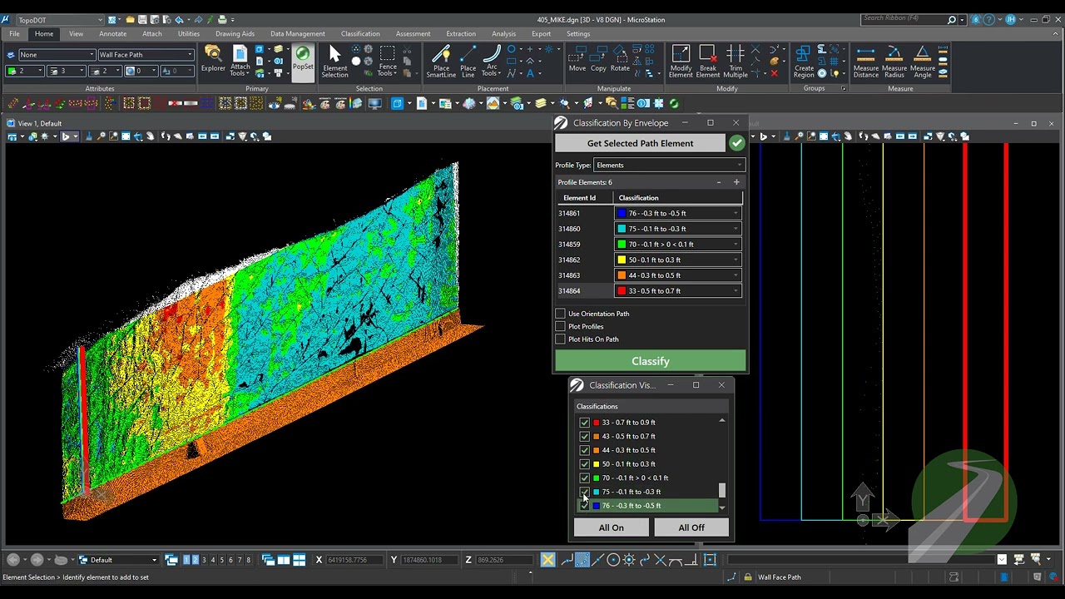Enable Use Orientation Path checkbox
This screenshot has width=1065, height=599.
(x=560, y=314)
